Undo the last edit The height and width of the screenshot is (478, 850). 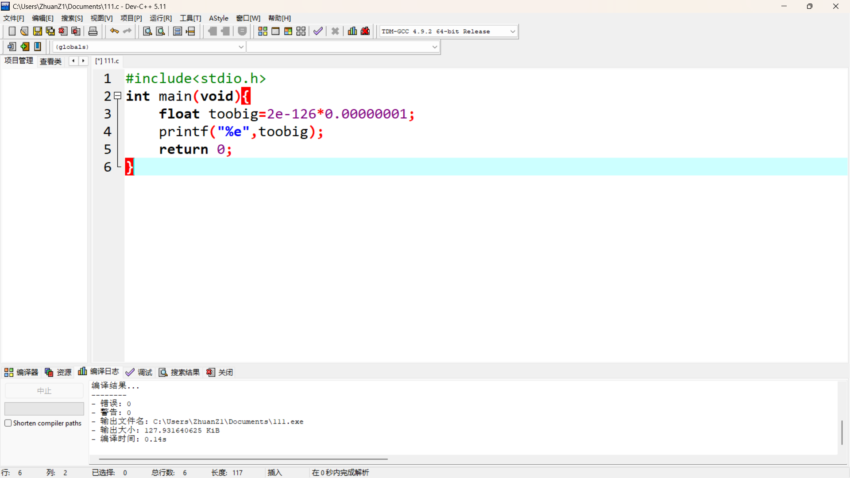click(x=114, y=31)
